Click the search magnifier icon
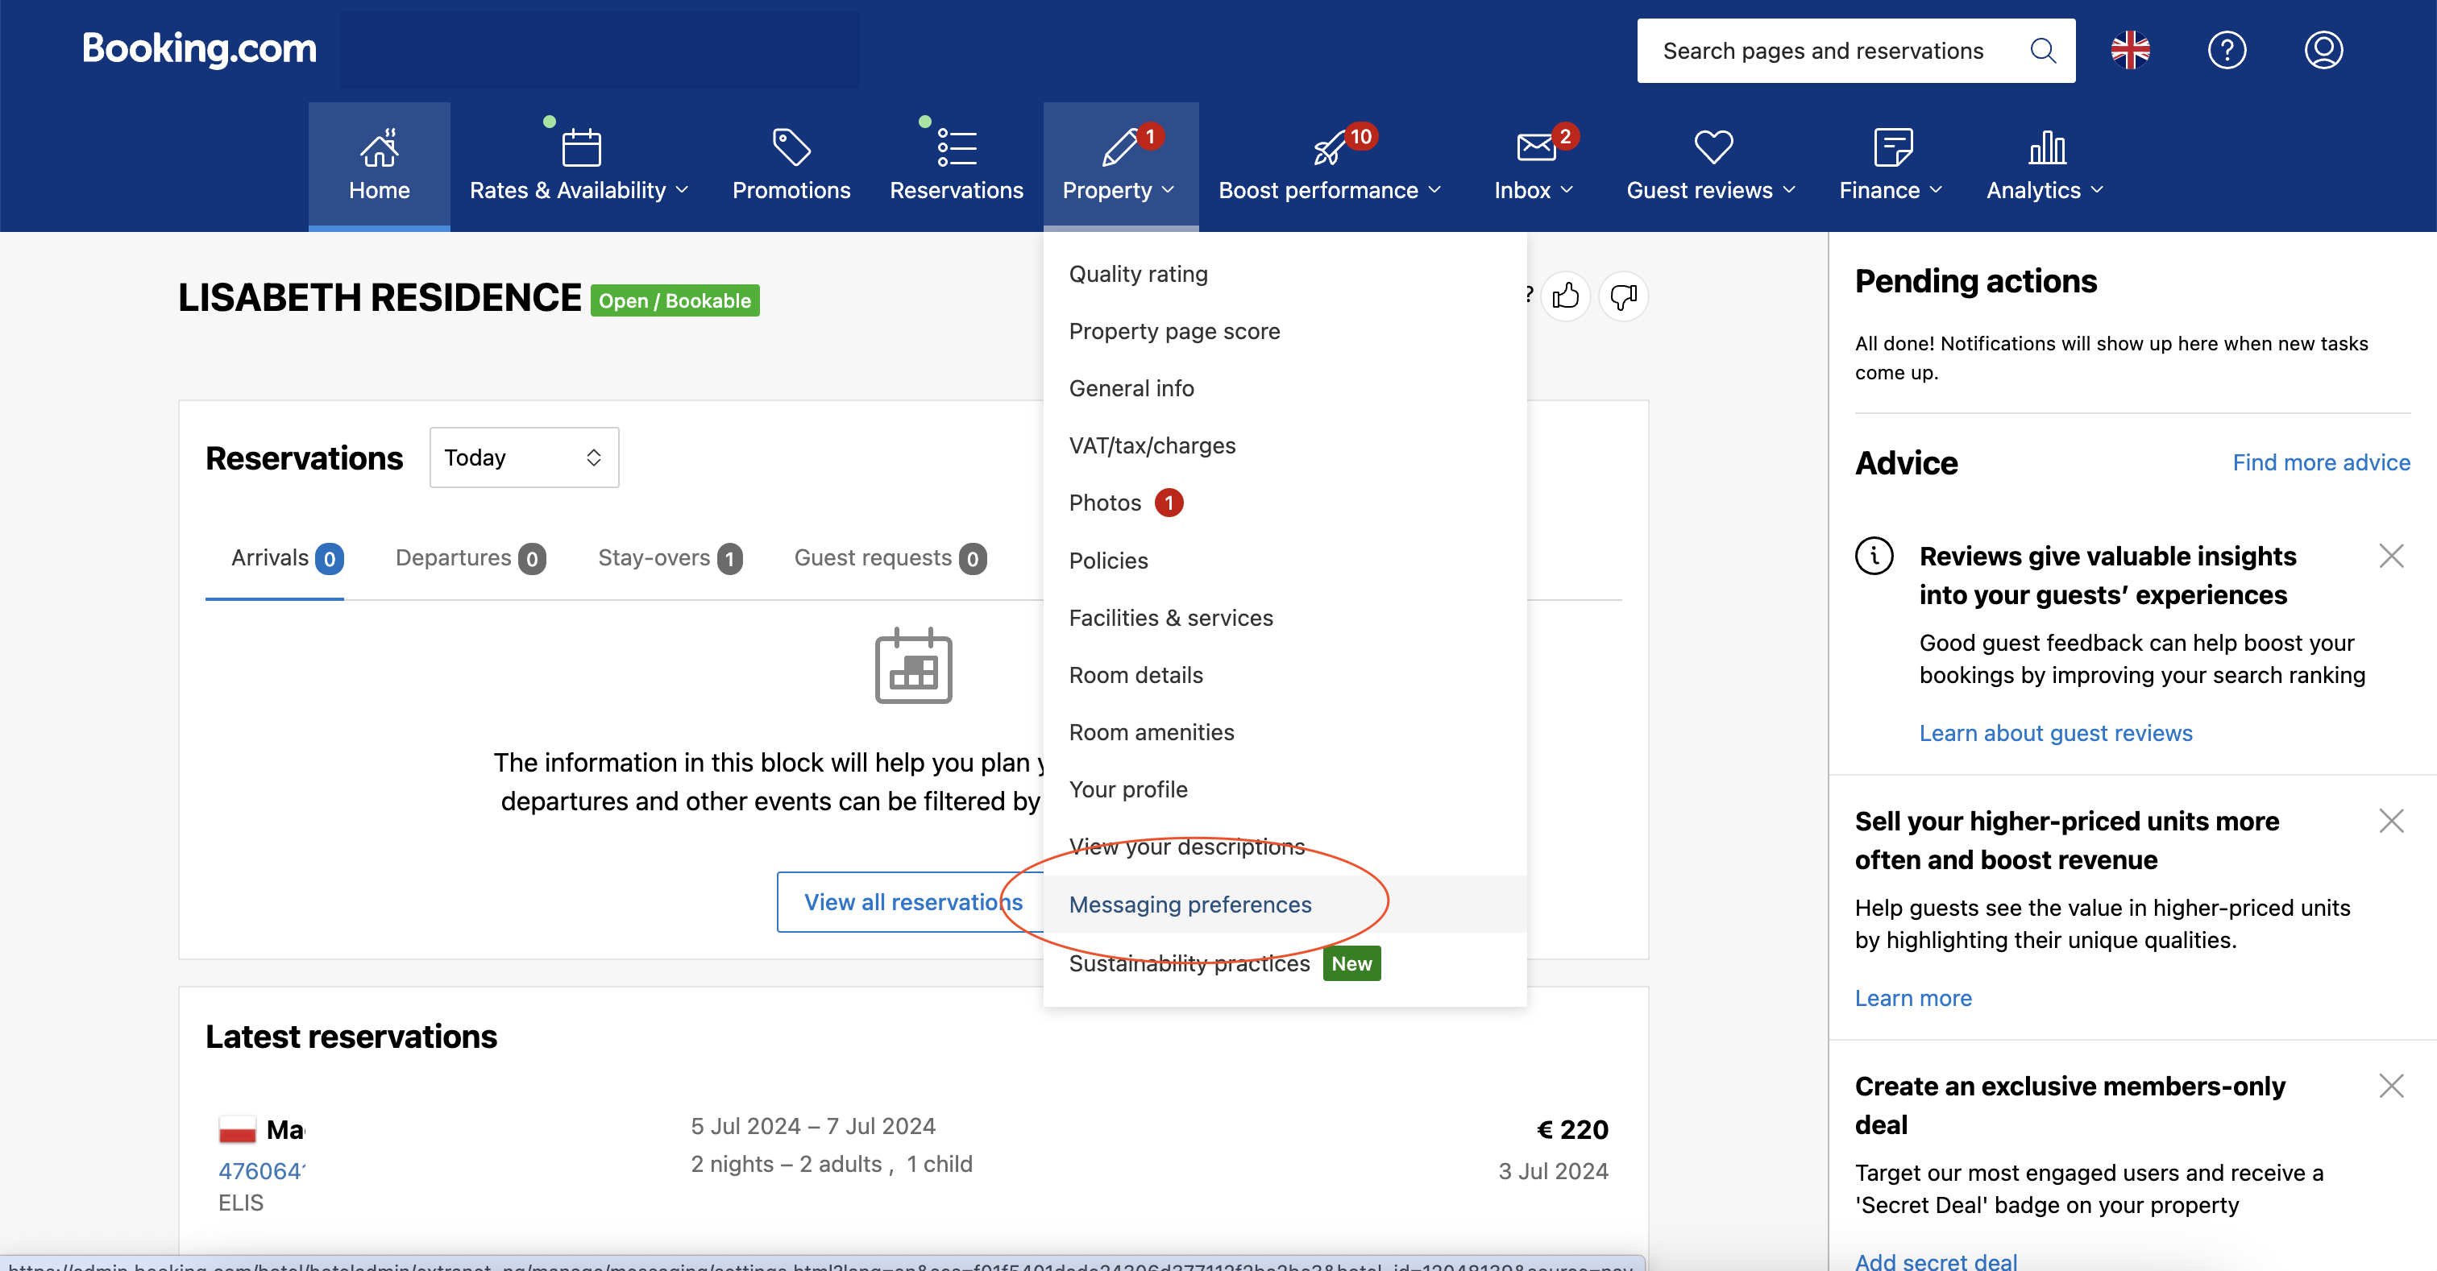2437x1271 pixels. (2044, 51)
